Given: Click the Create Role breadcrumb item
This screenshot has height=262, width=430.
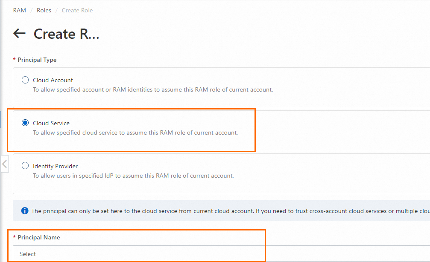Looking at the screenshot, I should point(77,10).
